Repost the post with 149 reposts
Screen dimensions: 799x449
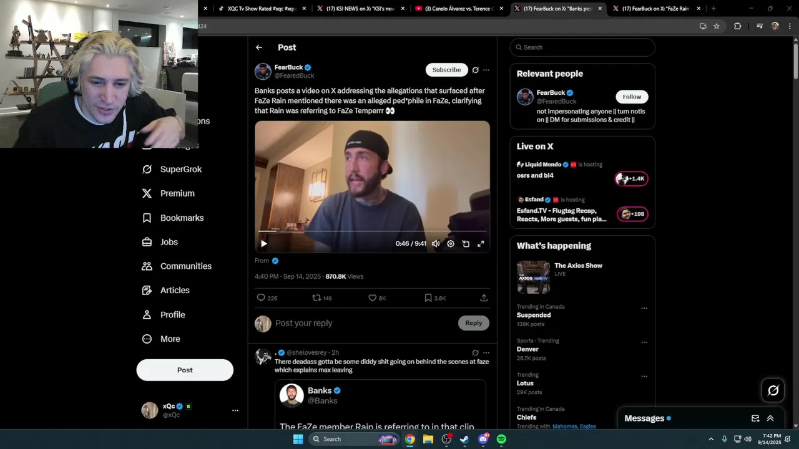pos(322,298)
